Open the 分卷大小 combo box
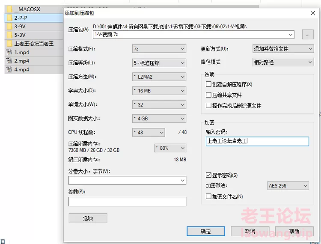Viewport: 321px width, 244px height. coord(127,180)
